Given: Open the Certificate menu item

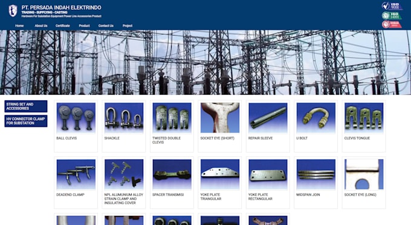Looking at the screenshot, I should 63,26.
